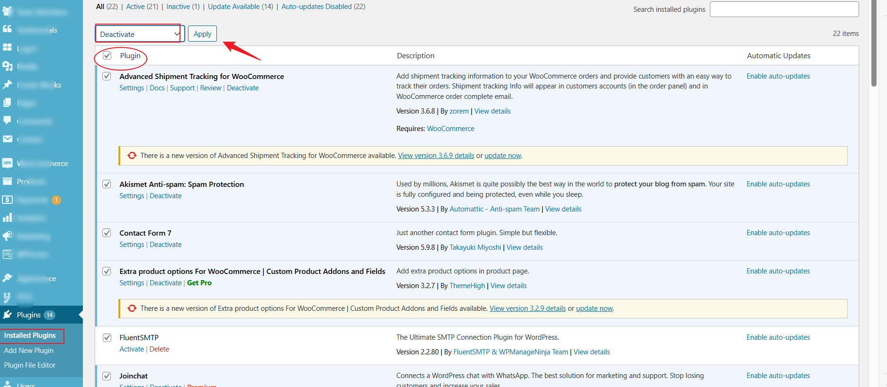This screenshot has height=387, width=887.
Task: Uncheck the Advanced Shipment Tracking plugin checkbox
Action: (x=107, y=76)
